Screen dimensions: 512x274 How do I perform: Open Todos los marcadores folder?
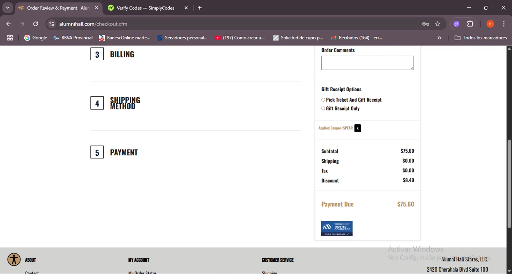(481, 38)
